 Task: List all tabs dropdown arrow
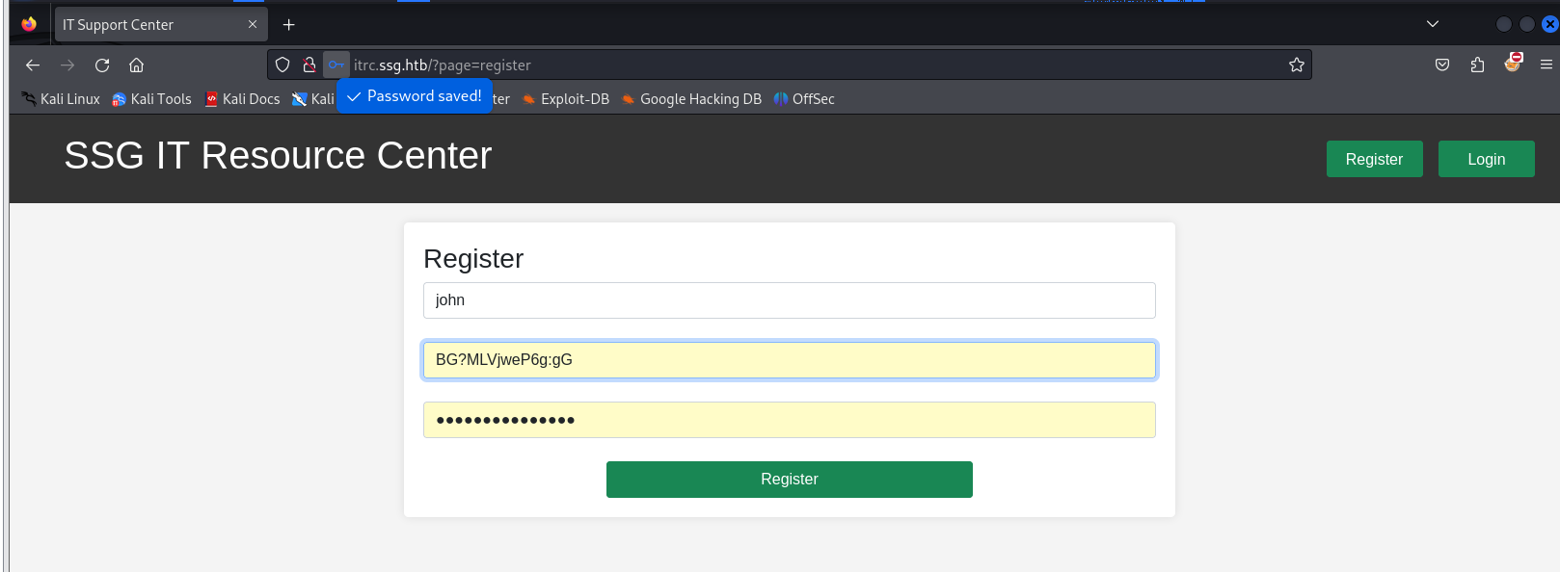(x=1433, y=24)
